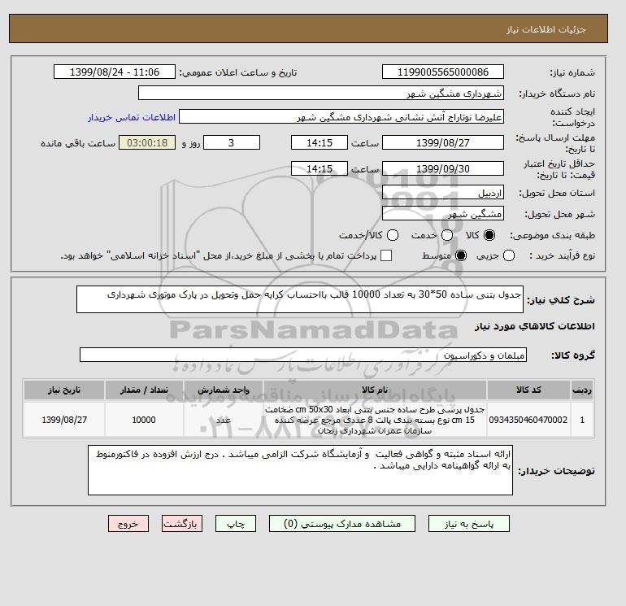This screenshot has height=606, width=626.
Task: Click the جزئیات اطلاعات نیاز page title
Action: coord(546,29)
